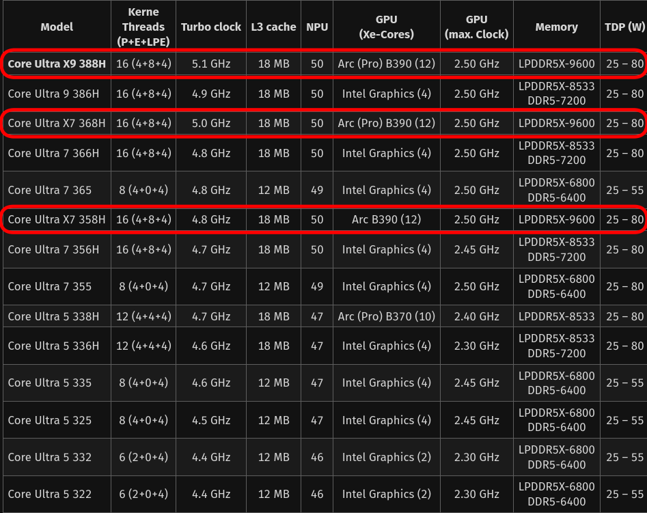Click 2.30 GHz GPU clock in Core Ultra 5 336H row
The height and width of the screenshot is (513, 647).
click(477, 346)
